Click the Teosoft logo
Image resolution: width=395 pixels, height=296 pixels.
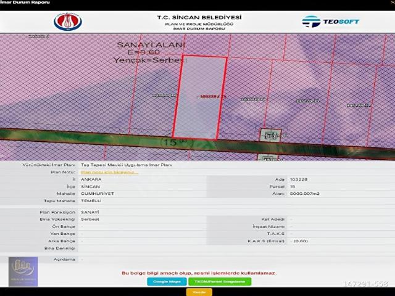[331, 22]
